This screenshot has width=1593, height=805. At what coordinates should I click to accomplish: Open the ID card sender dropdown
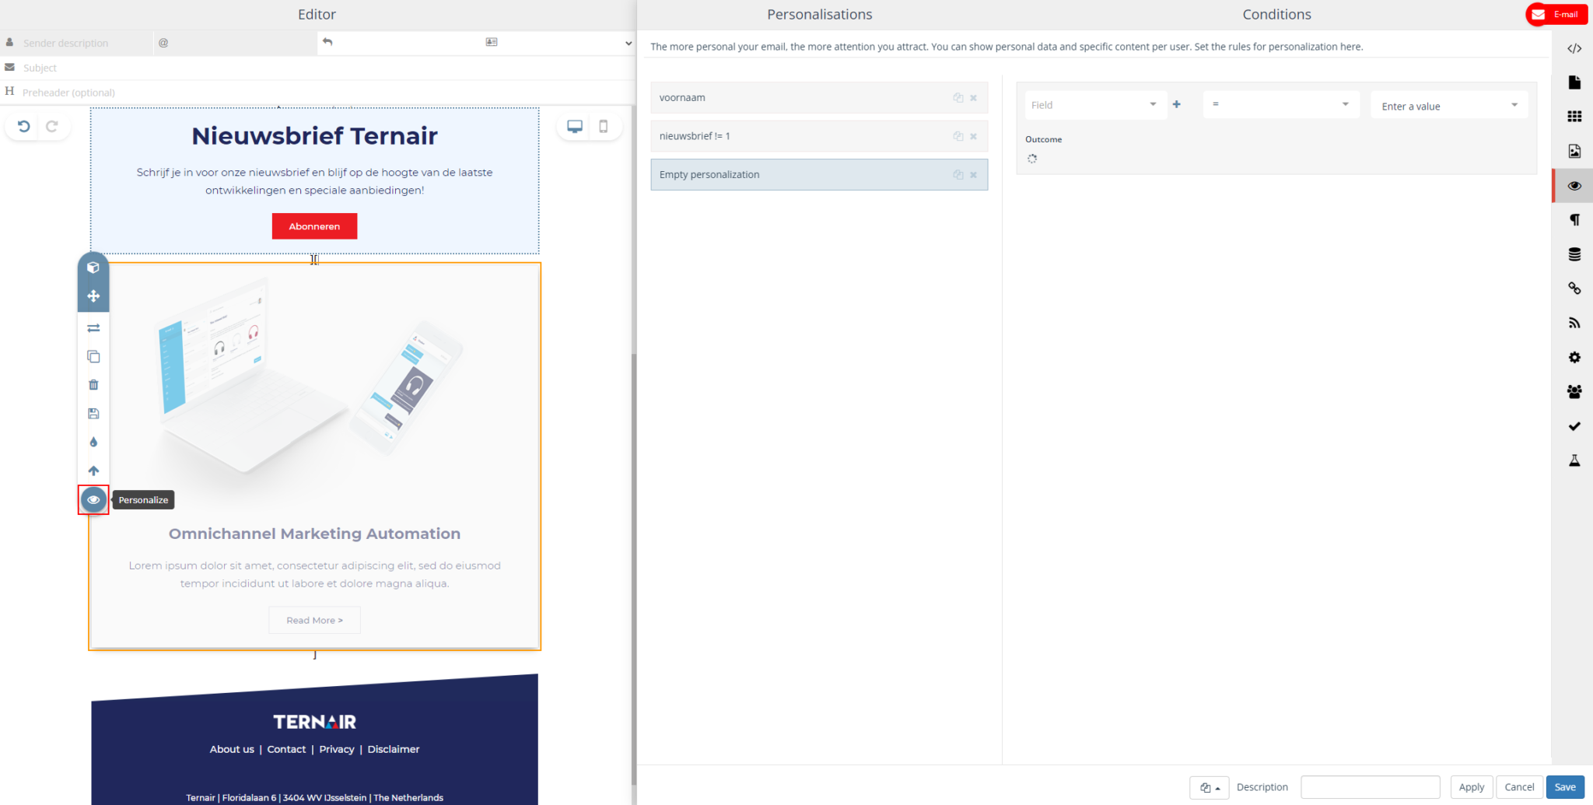tap(557, 43)
